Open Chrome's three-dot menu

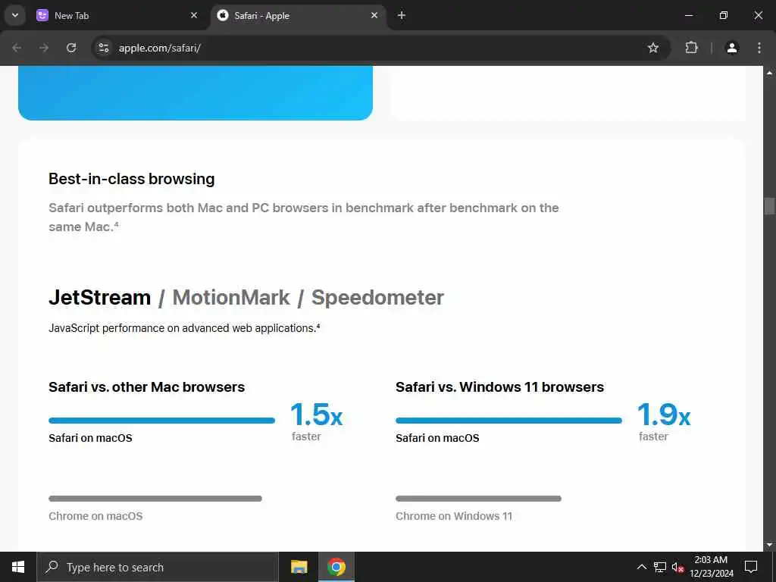tap(759, 48)
